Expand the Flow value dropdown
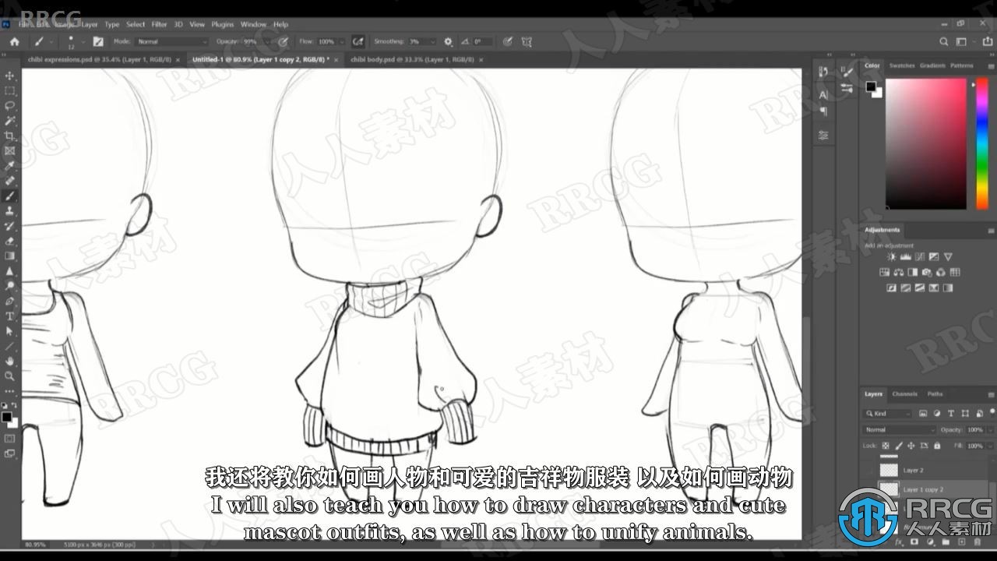The height and width of the screenshot is (561, 997). (x=341, y=41)
